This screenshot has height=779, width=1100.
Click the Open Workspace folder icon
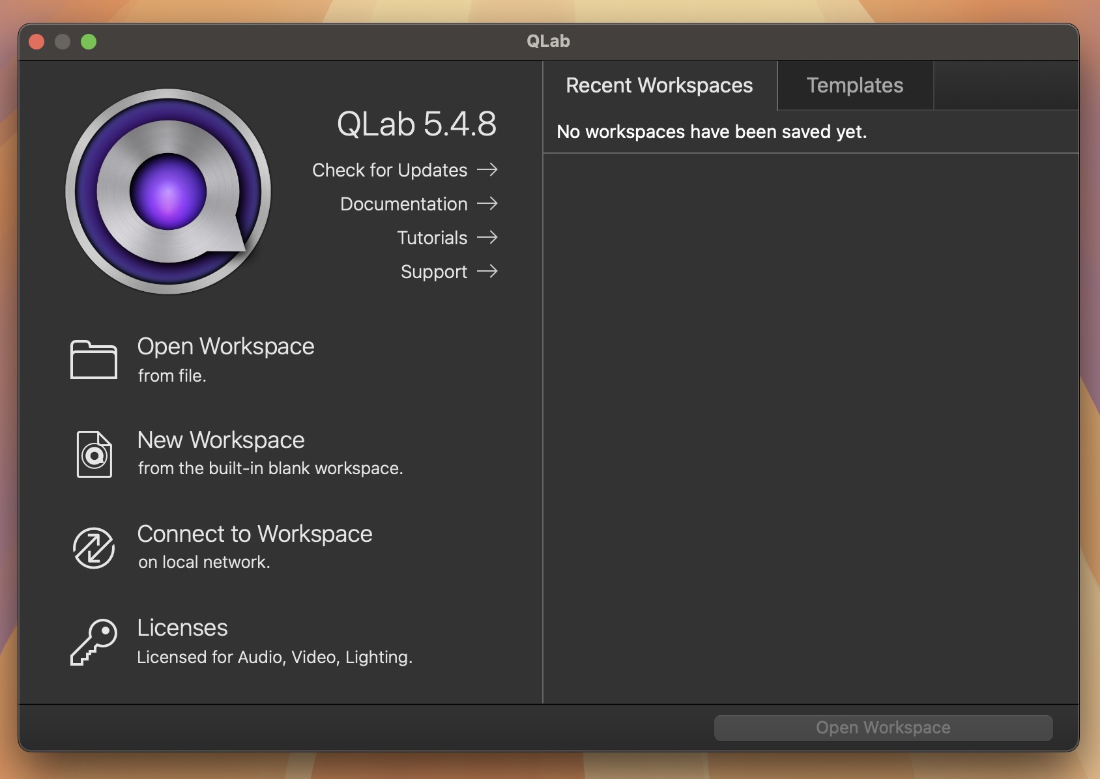click(94, 359)
